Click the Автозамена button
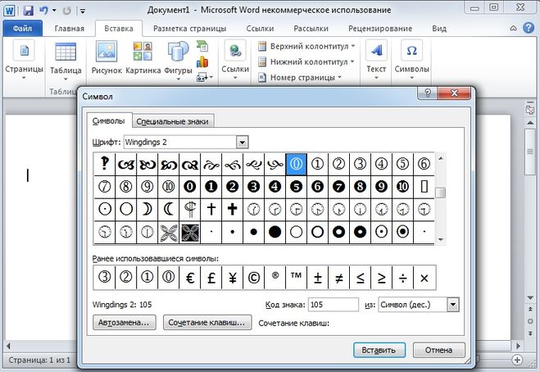This screenshot has height=372, width=540. 124,322
